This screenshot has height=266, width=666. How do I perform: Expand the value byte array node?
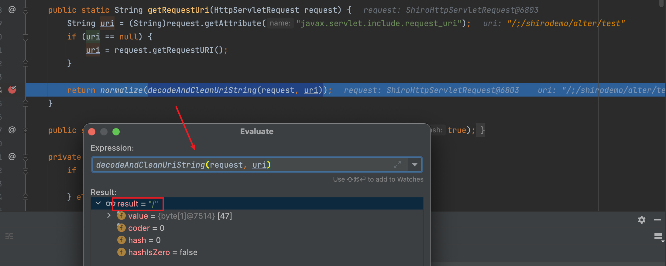[109, 216]
